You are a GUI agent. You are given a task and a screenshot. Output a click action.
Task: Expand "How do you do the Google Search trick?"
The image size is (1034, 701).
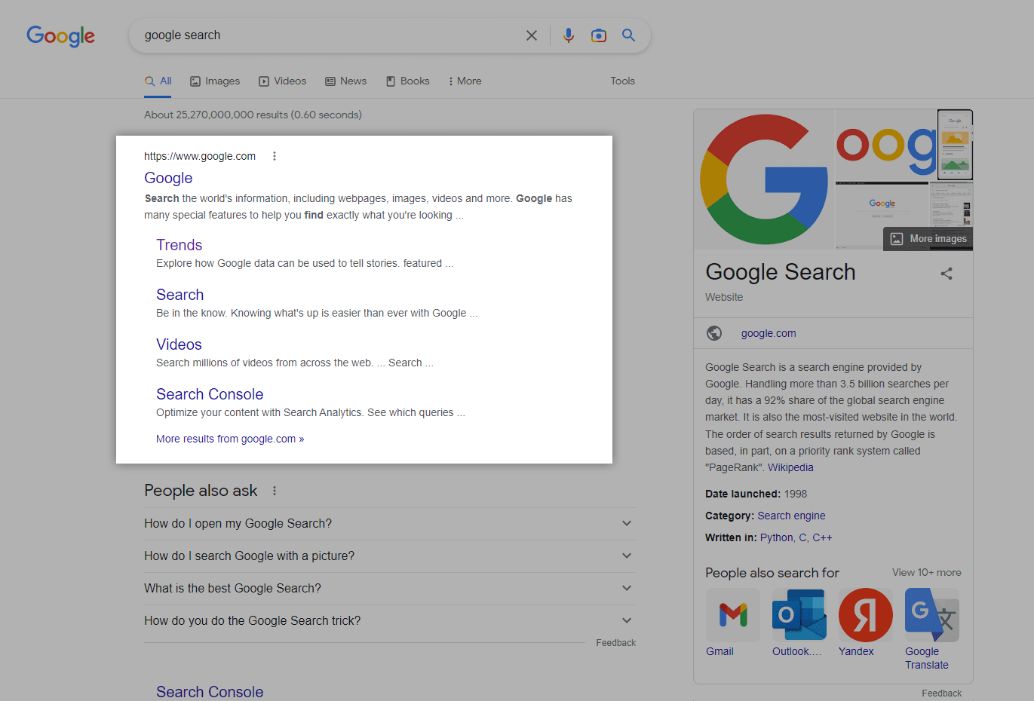[x=626, y=620]
